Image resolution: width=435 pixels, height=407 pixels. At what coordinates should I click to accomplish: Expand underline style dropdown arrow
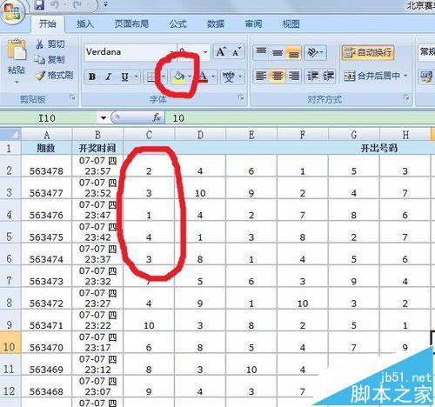point(137,77)
